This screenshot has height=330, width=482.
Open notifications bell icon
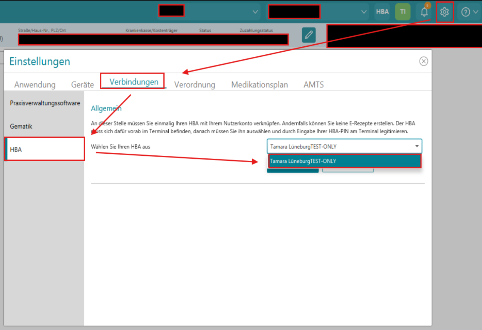click(x=424, y=12)
